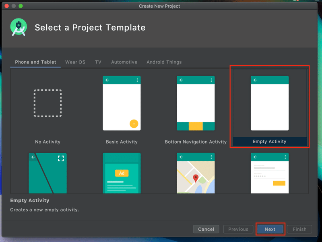Select the Login Activity template preview

tap(270, 173)
